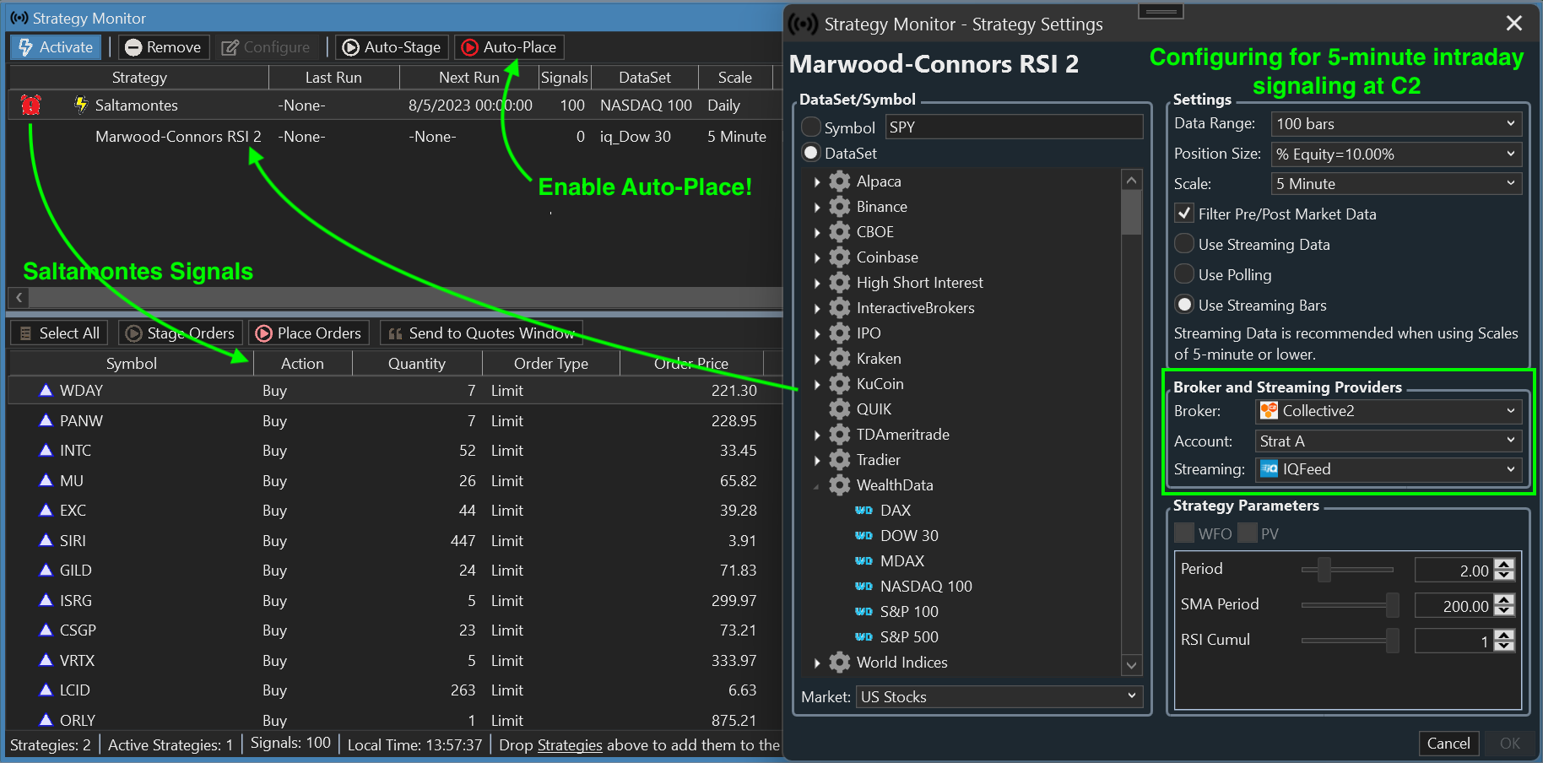Click the Auto-Place toolbar button
Screen dimensions: 1543x763
[x=509, y=47]
